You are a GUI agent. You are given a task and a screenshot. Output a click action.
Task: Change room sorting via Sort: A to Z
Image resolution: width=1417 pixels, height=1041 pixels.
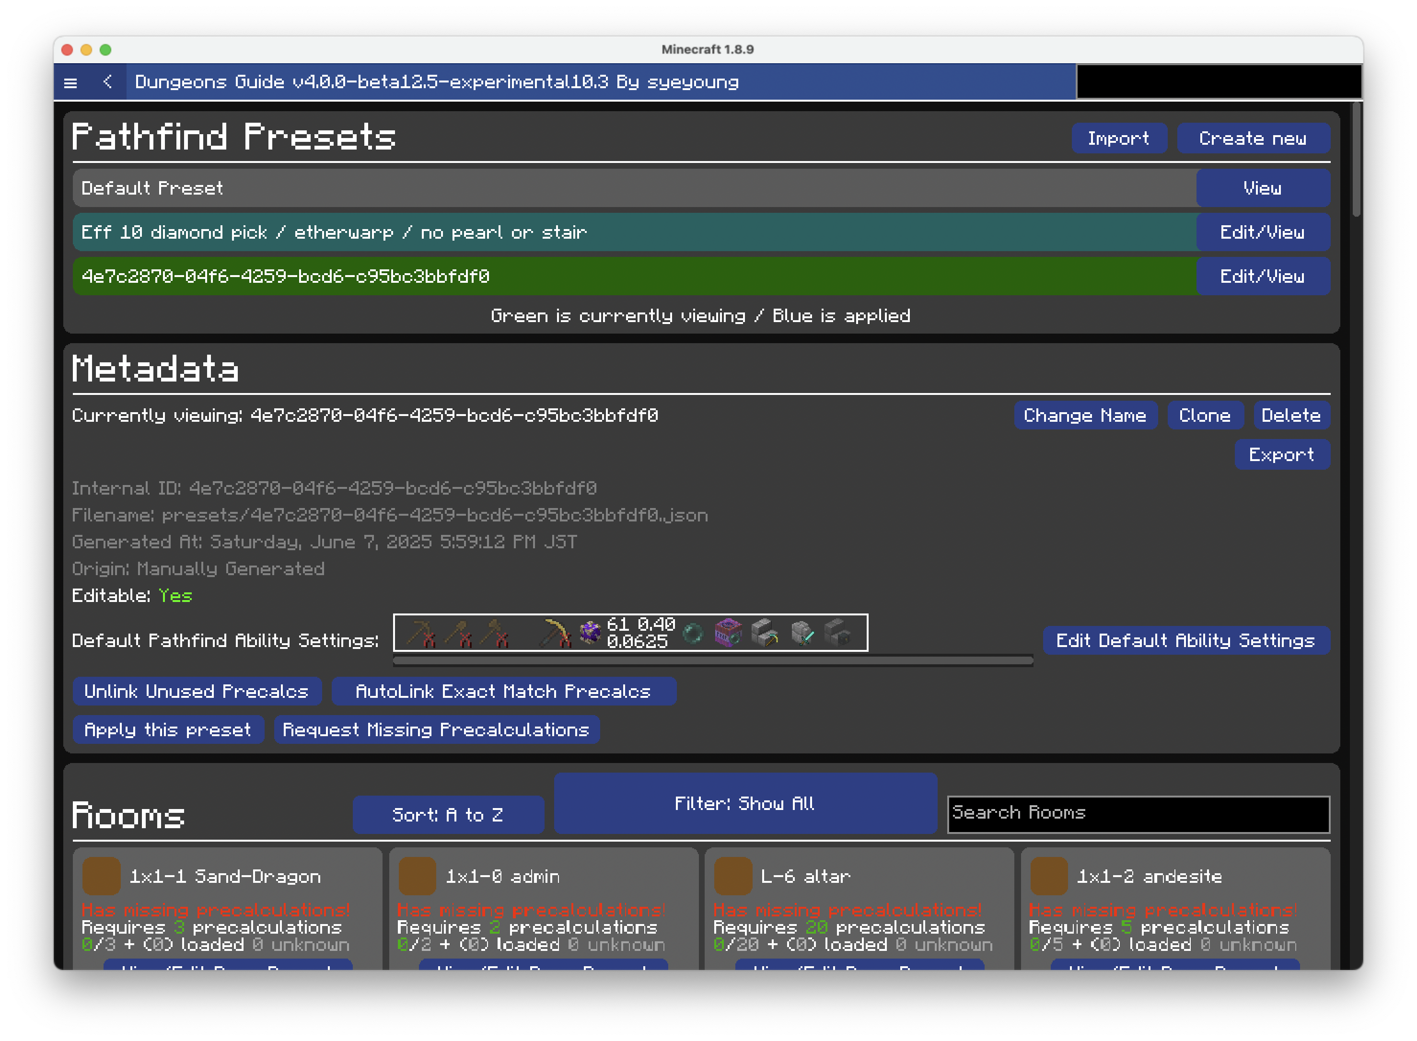click(448, 814)
